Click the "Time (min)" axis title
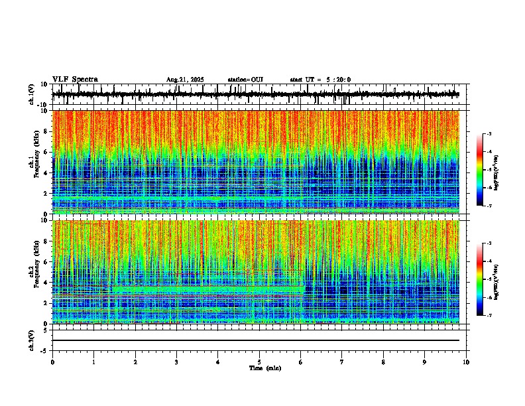Viewport: 525px width, 406px height. coord(265,368)
